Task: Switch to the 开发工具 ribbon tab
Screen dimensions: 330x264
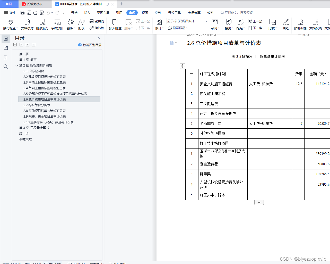Action: [175, 13]
